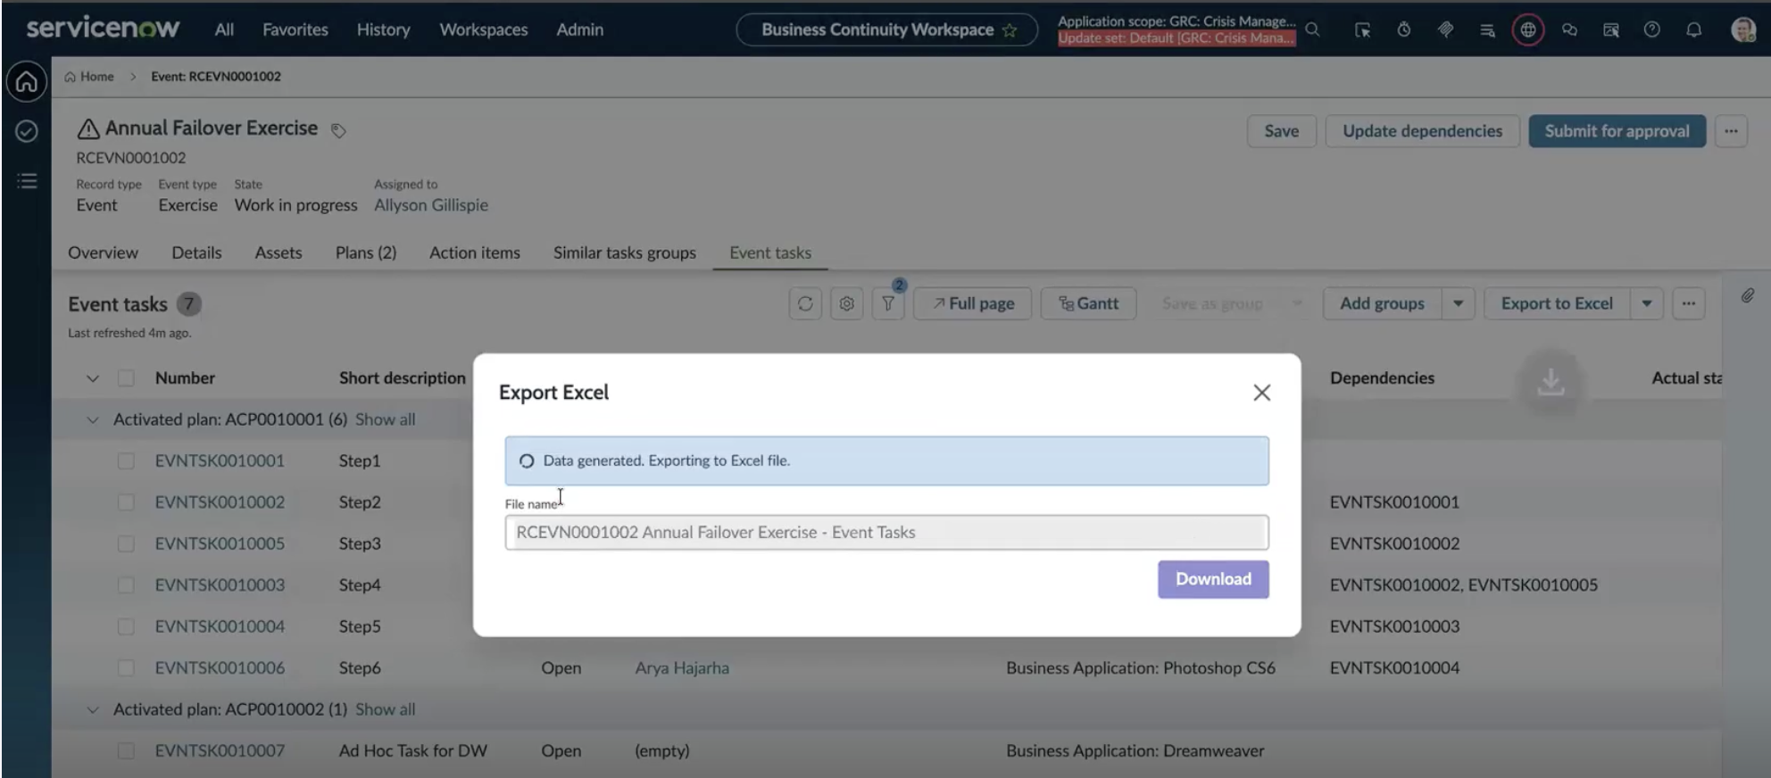Click the timer stopwatch header icon

pyautogui.click(x=1404, y=29)
